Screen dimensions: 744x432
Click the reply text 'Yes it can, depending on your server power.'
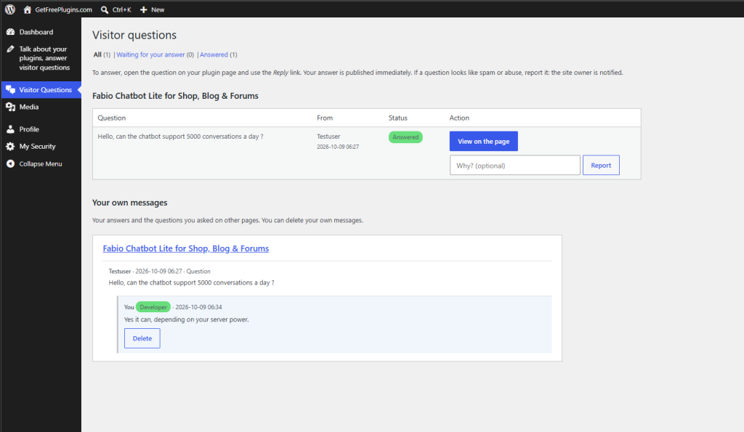click(186, 319)
